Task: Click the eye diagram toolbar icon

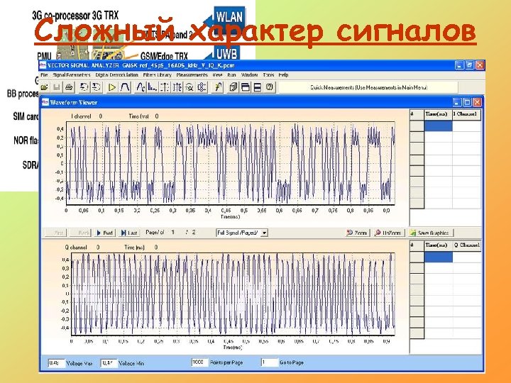Action: 177,87
